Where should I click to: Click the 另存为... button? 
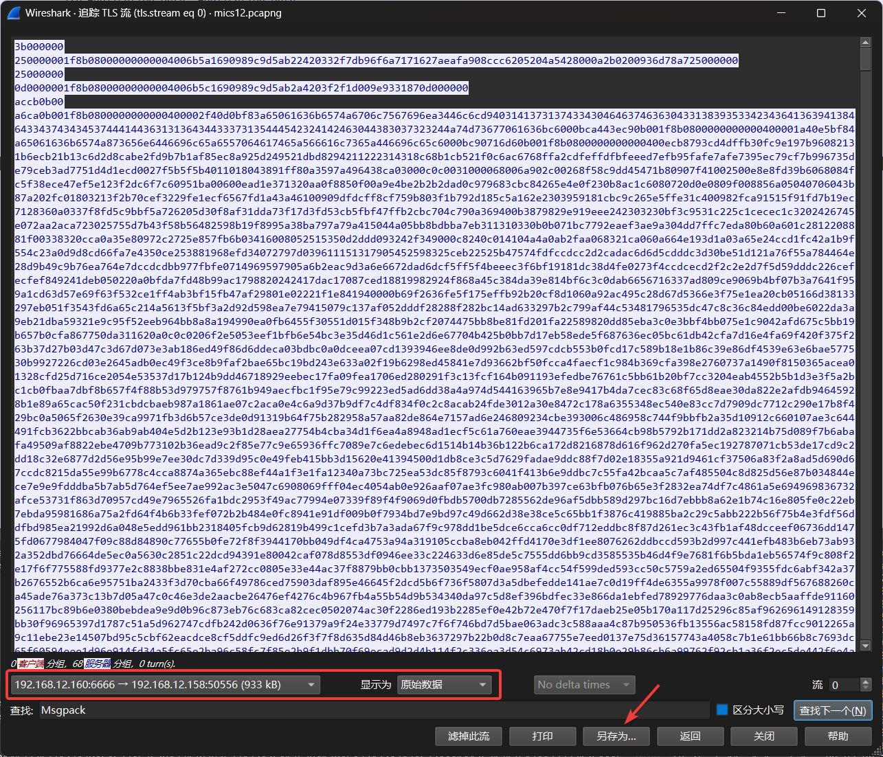(x=616, y=736)
